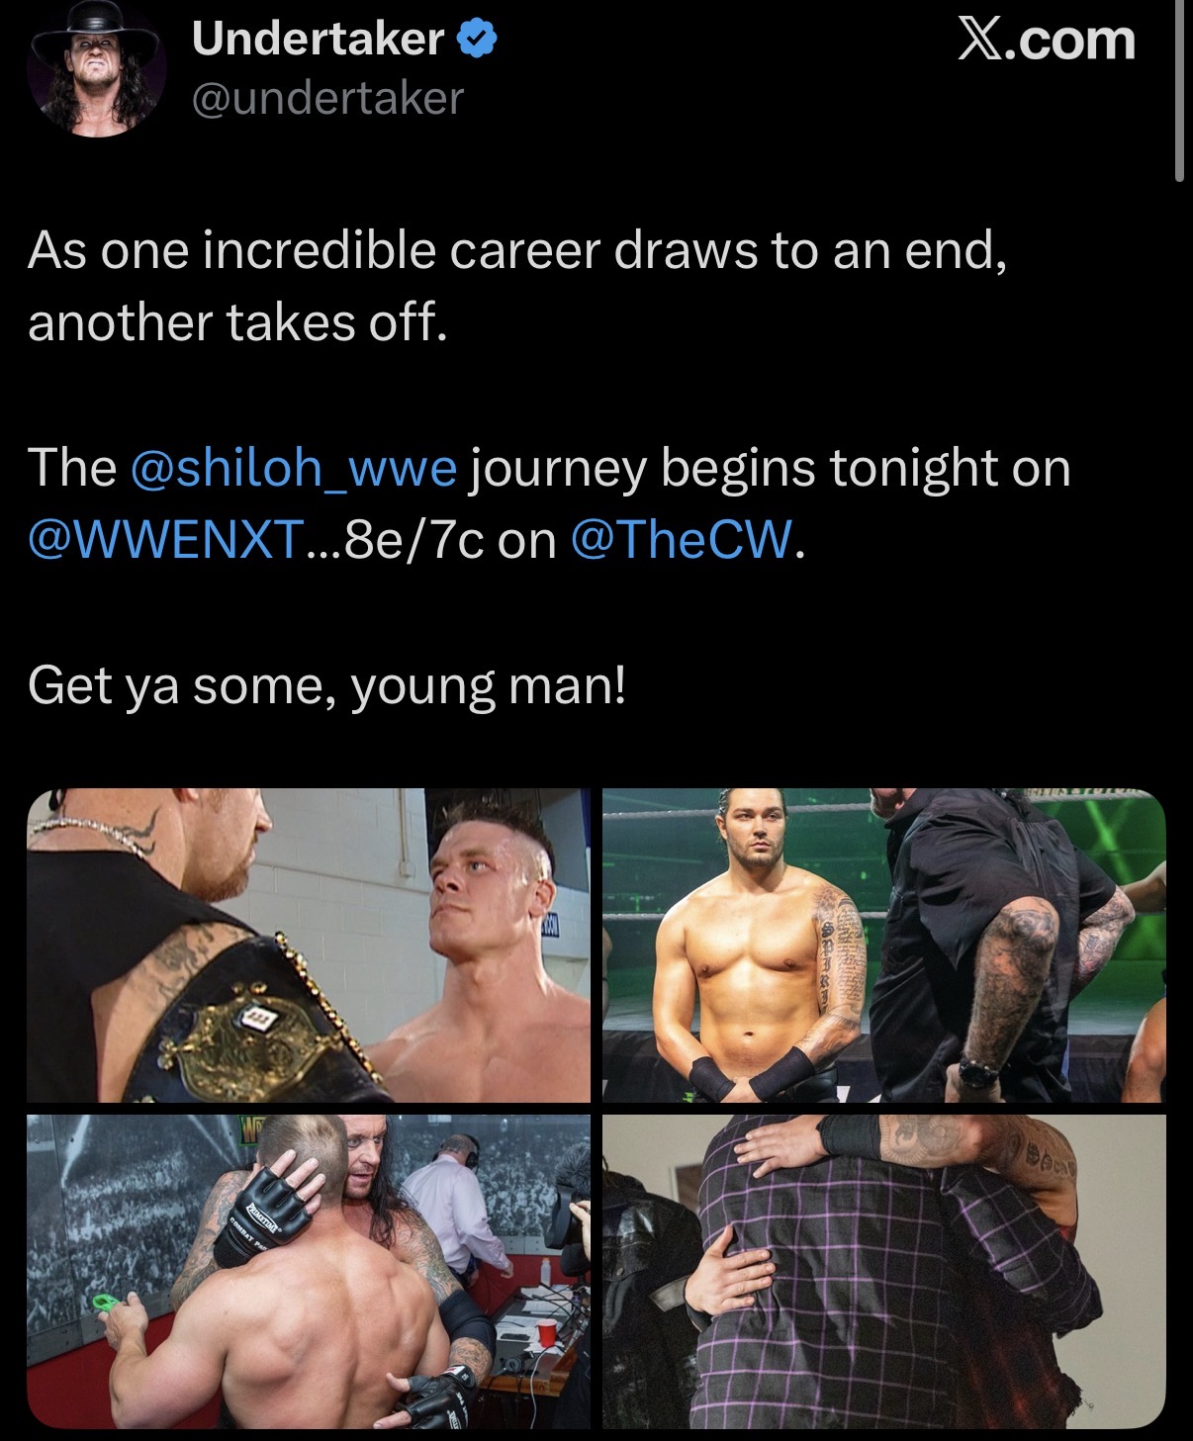This screenshot has width=1193, height=1441.
Task: View the championship belt face-off photo
Action: coord(309,945)
